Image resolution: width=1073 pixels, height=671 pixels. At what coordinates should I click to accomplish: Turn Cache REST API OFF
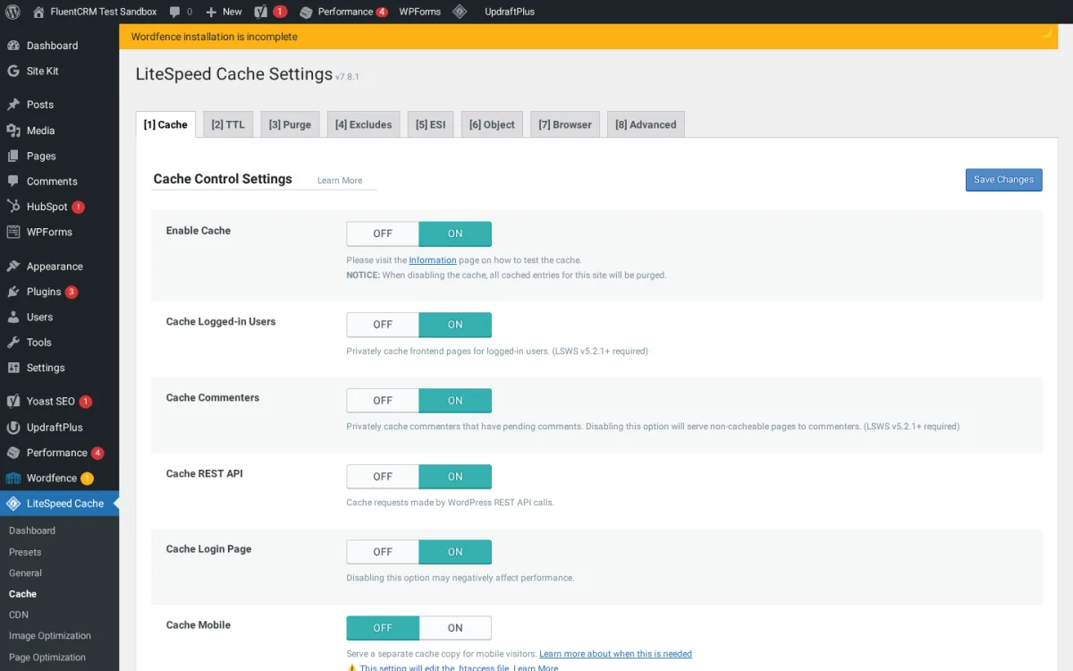(x=383, y=477)
